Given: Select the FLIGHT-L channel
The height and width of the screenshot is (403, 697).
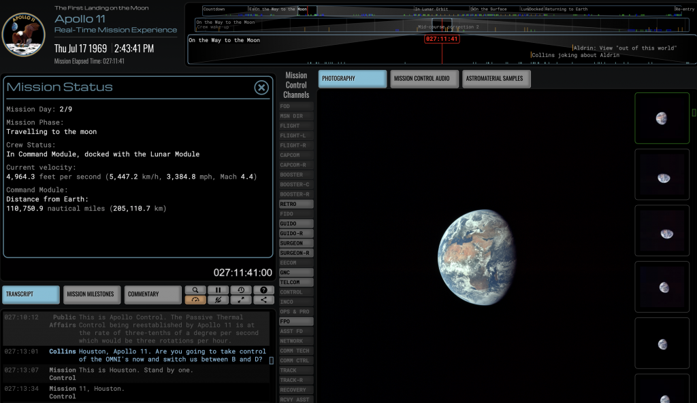Looking at the screenshot, I should (x=296, y=135).
